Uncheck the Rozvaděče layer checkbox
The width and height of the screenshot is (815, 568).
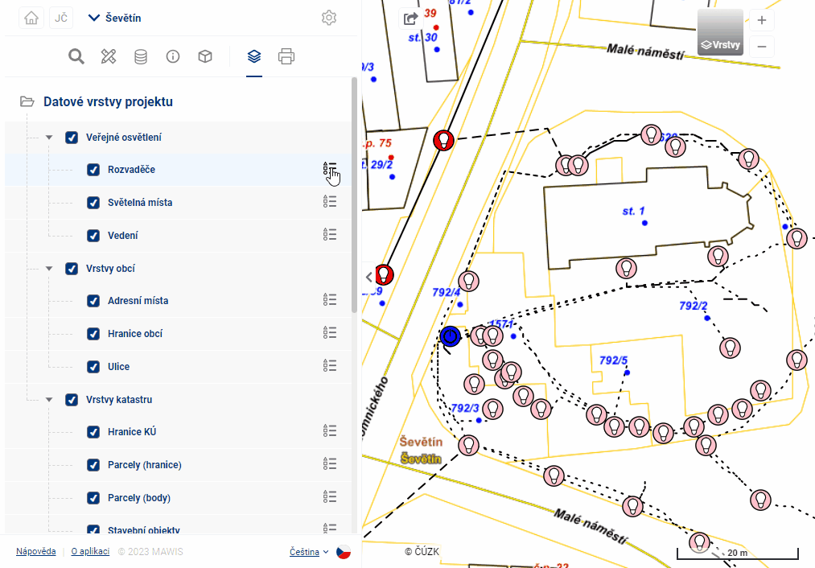(x=93, y=170)
